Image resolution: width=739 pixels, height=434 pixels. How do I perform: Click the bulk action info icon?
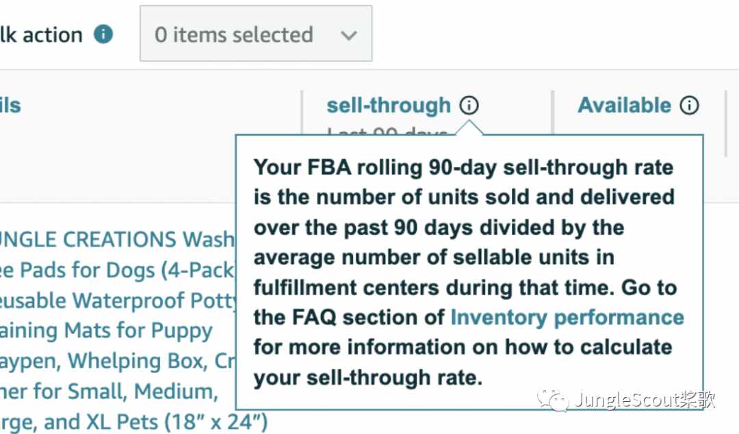[x=103, y=34]
